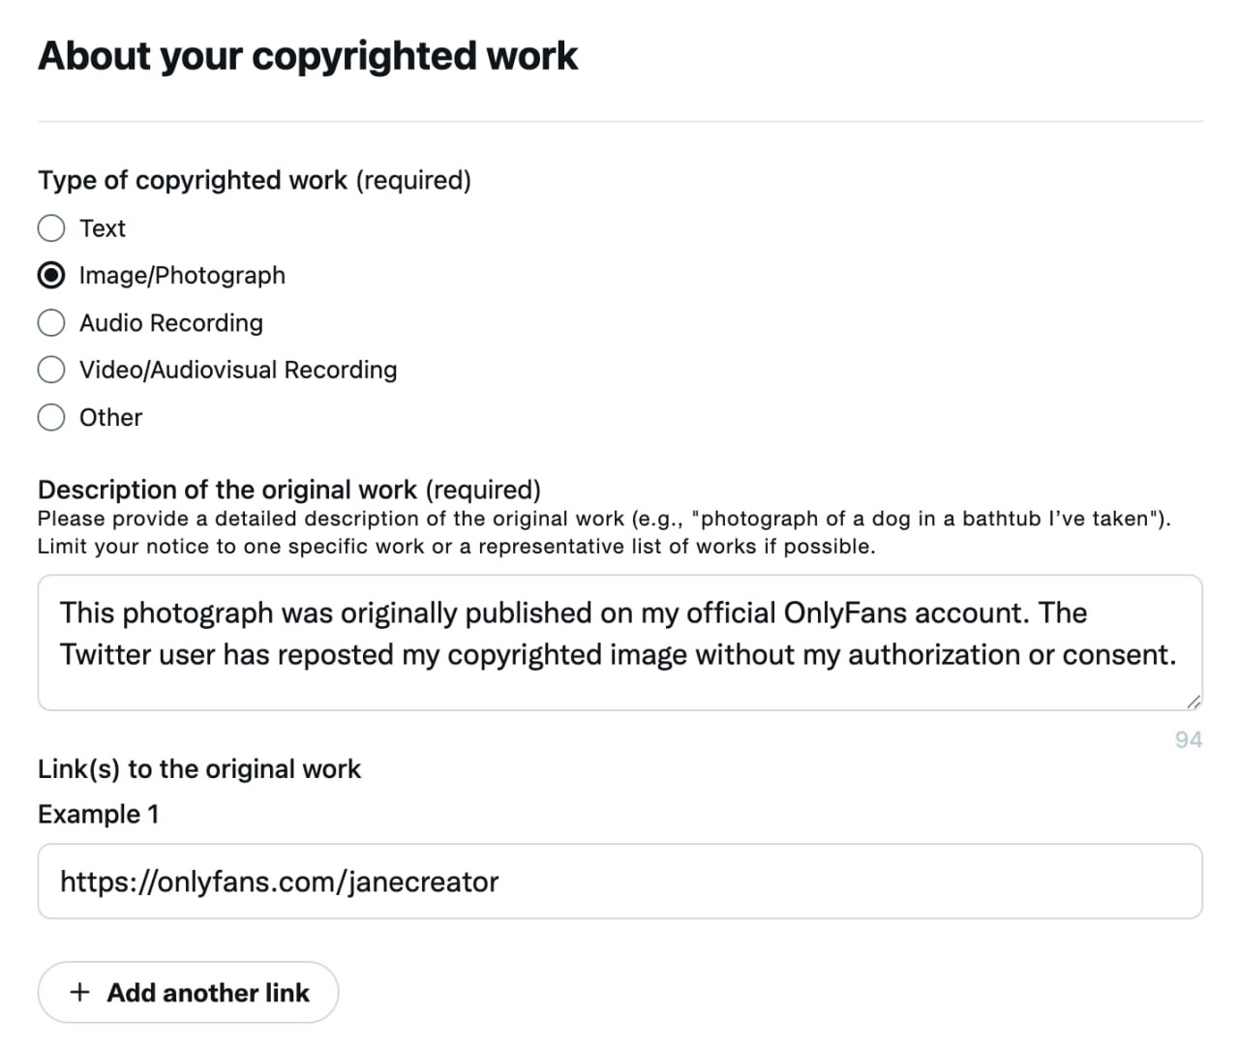Click the Example 1 link input field
This screenshot has height=1046, width=1239.
tap(619, 882)
